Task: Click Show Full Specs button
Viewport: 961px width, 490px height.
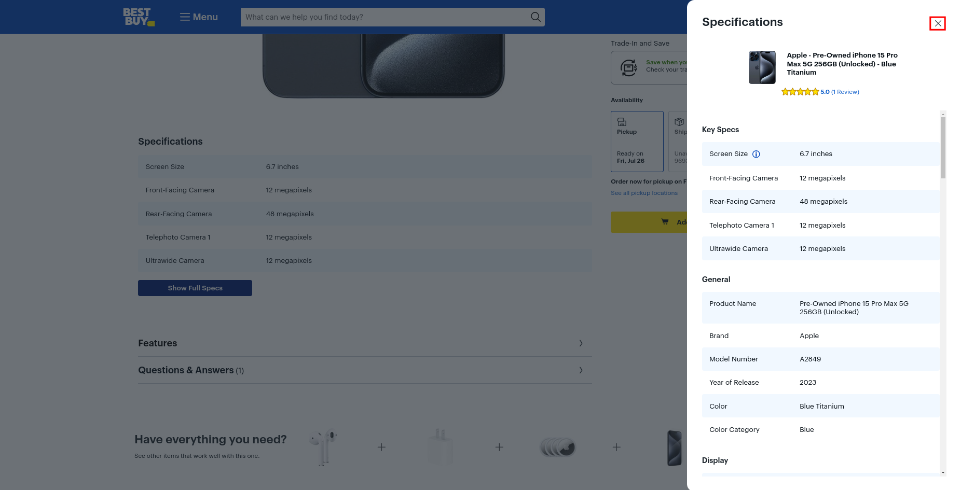Action: (195, 288)
